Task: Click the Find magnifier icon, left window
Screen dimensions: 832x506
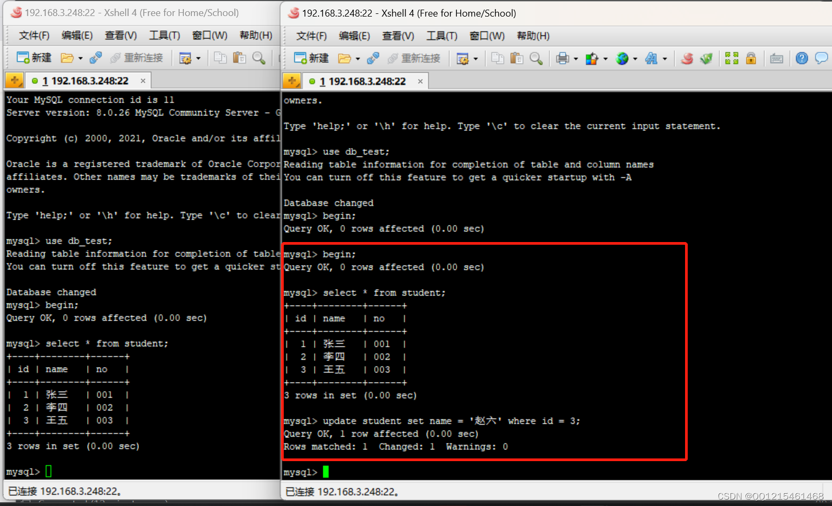Action: pyautogui.click(x=259, y=58)
